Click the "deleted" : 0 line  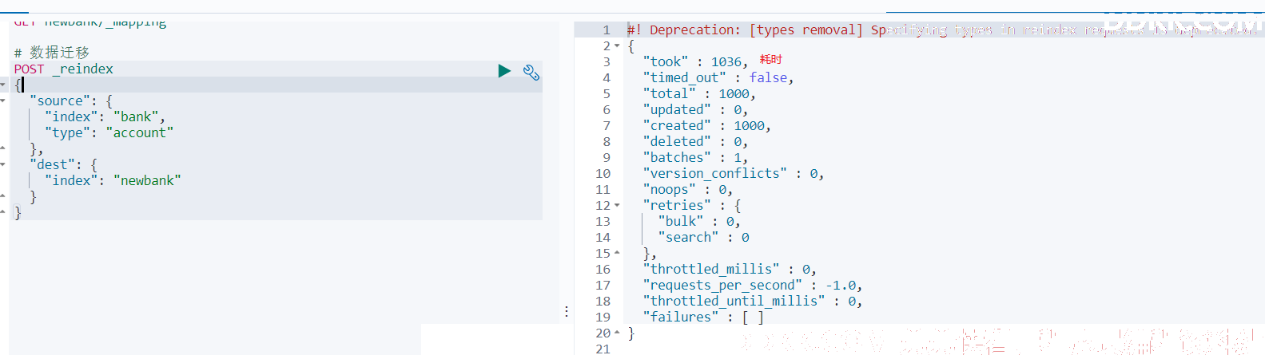click(x=695, y=141)
